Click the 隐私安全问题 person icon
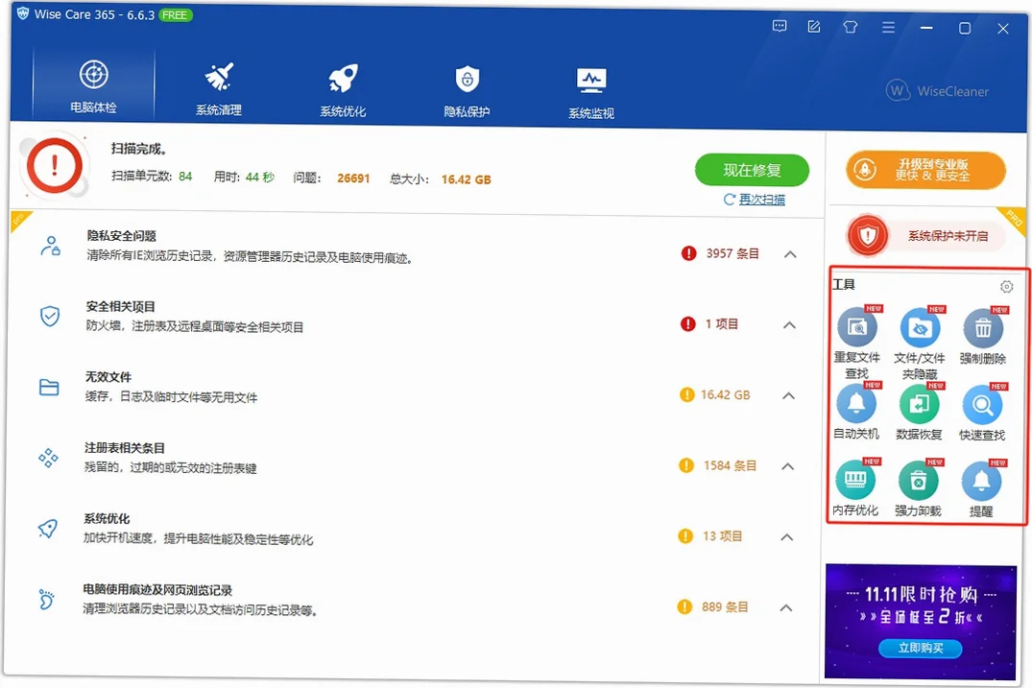 tap(50, 246)
